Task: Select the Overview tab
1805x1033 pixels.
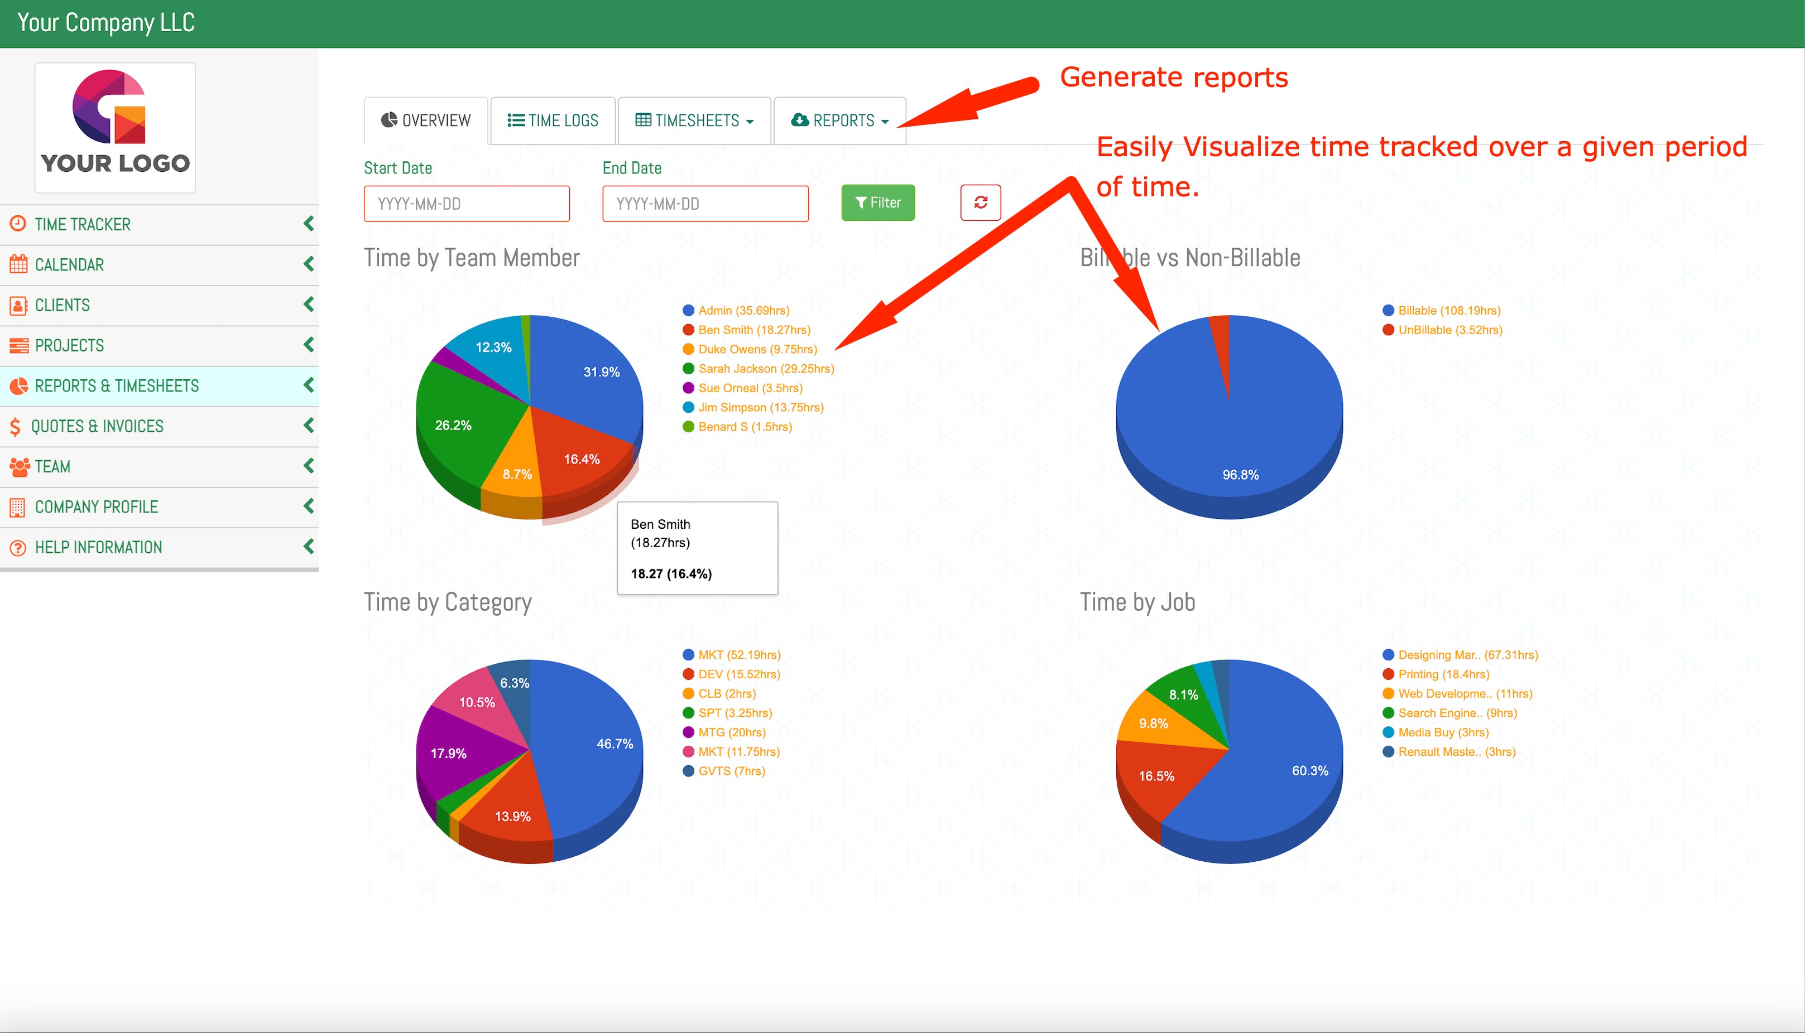Action: click(426, 120)
